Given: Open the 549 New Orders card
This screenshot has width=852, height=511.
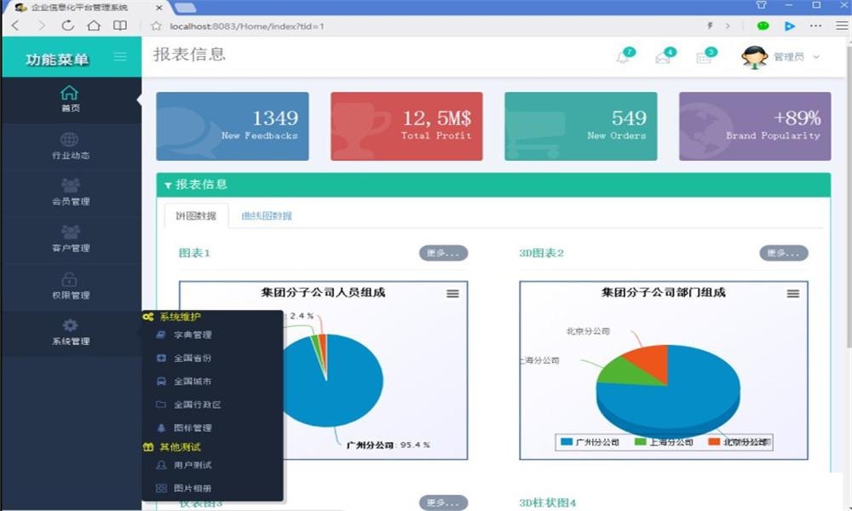Looking at the screenshot, I should point(581,126).
